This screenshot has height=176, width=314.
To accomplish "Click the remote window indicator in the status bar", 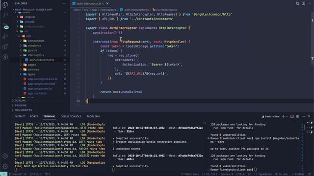I will pos(3,174).
